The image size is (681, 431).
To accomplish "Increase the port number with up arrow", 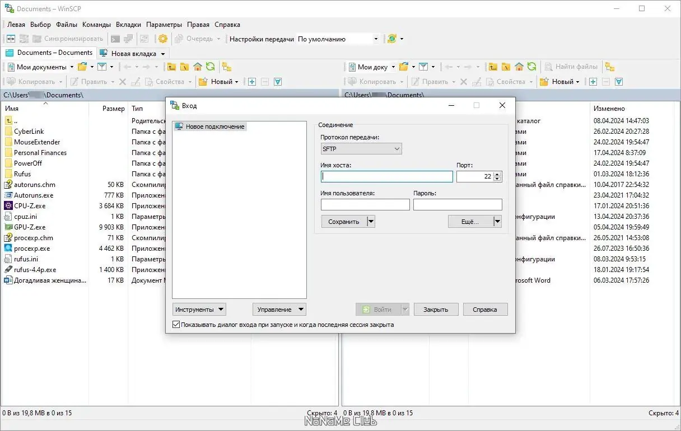I will tap(497, 174).
